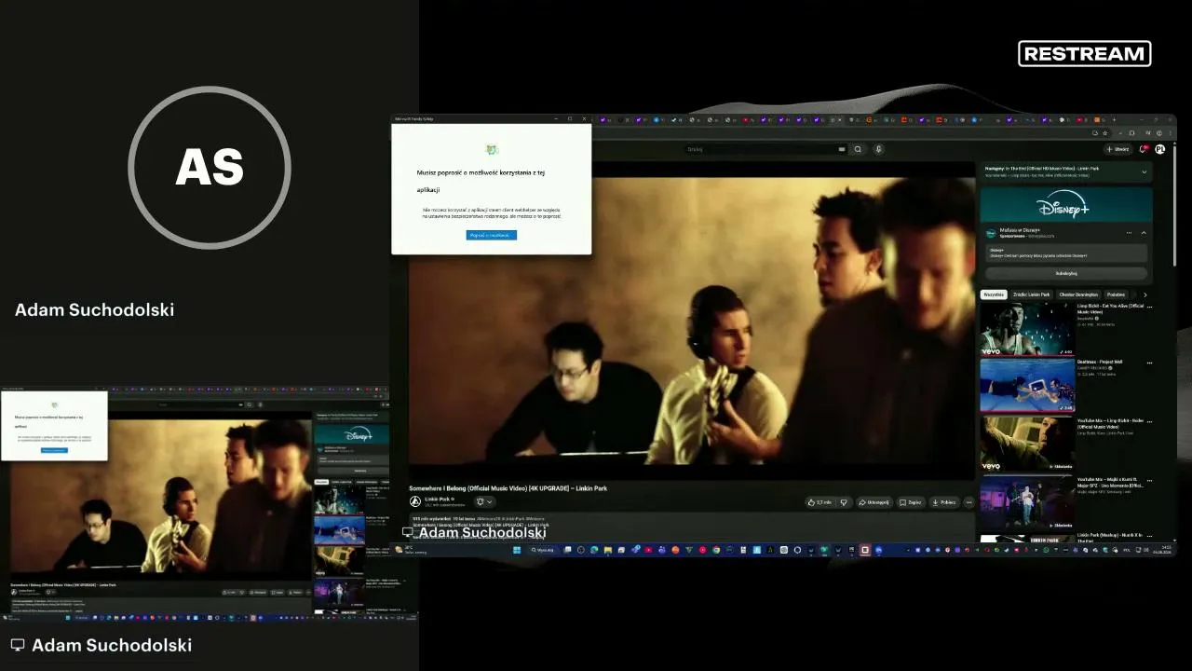Click the 'Poproś o możliwość' button in the dialog

click(491, 235)
